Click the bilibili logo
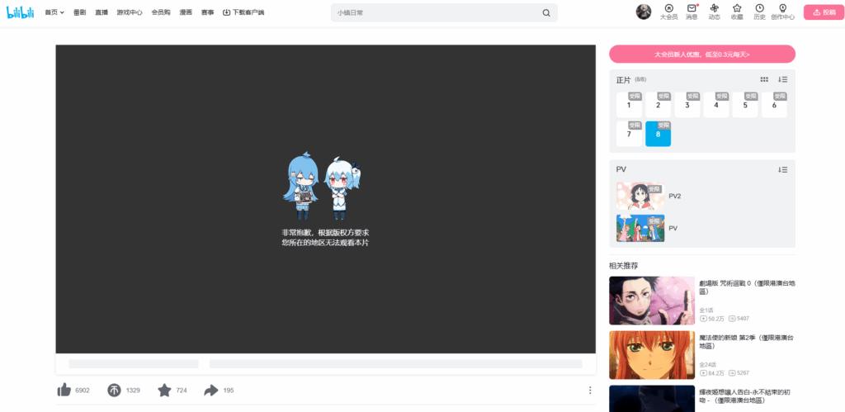Viewport: 845px width, 412px height. point(20,12)
